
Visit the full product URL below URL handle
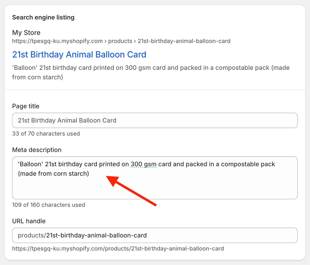click(x=117, y=249)
